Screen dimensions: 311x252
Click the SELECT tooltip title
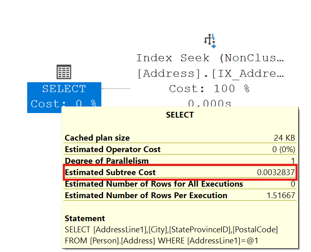(x=180, y=115)
